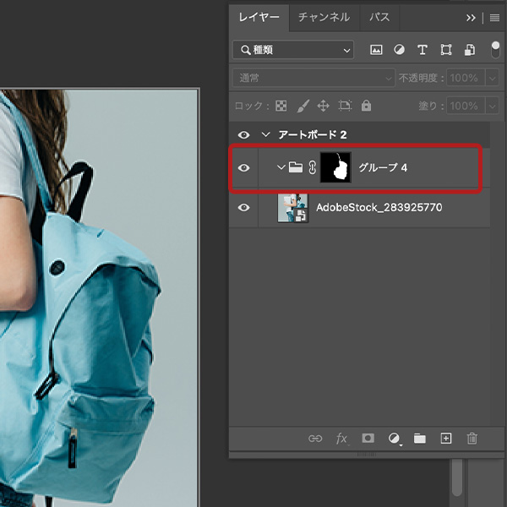
Task: Filter layers by pixel layer icon
Action: (376, 51)
